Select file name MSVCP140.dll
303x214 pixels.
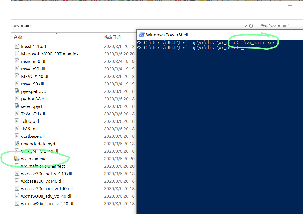[x=35, y=76]
